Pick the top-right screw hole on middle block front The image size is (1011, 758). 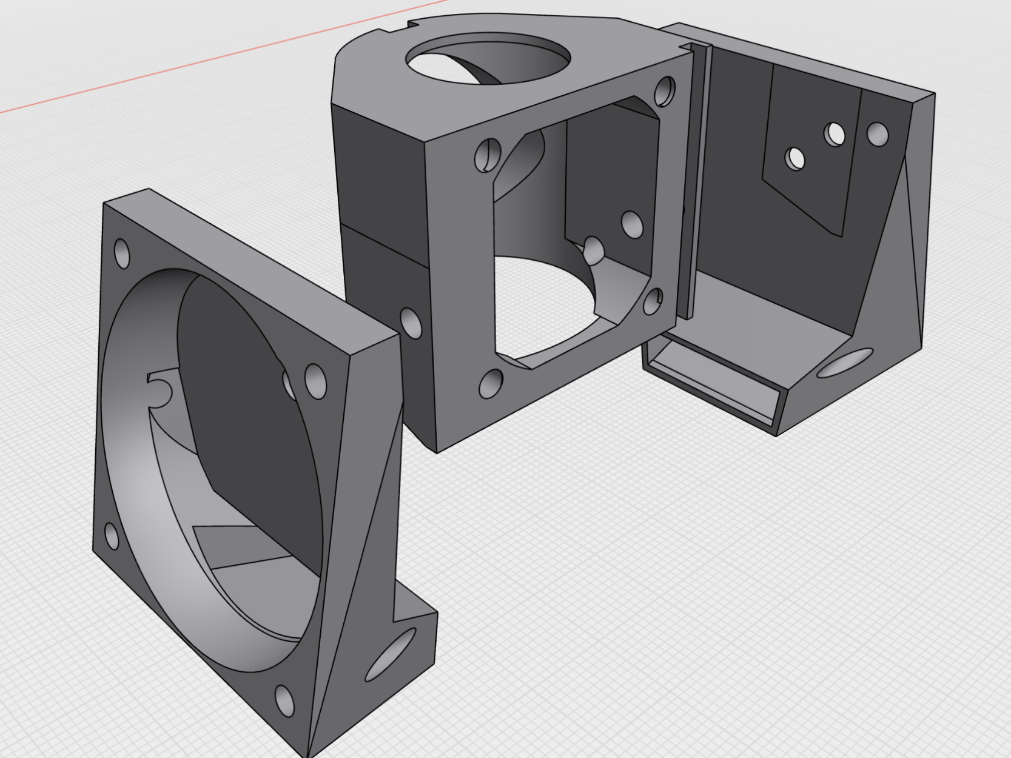[665, 91]
